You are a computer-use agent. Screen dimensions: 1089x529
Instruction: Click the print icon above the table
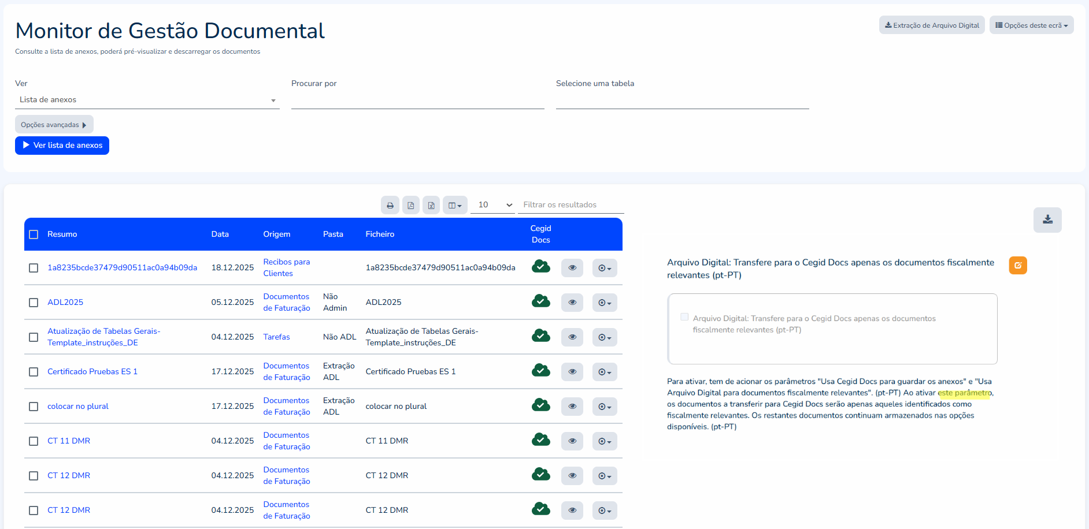(390, 205)
